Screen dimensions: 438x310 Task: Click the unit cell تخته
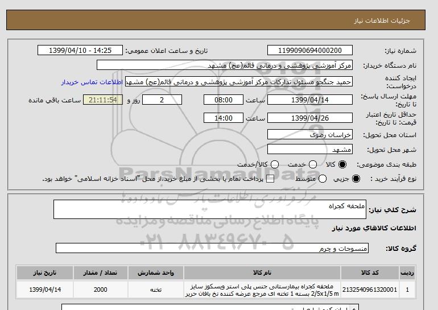[156, 290]
